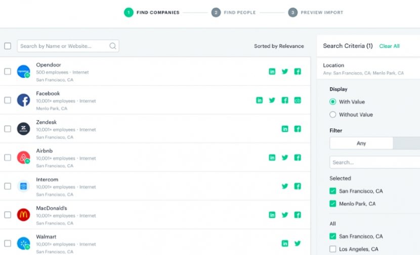Image resolution: width=420 pixels, height=255 pixels.
Task: Click the Facebook company logo
Action: 24,100
